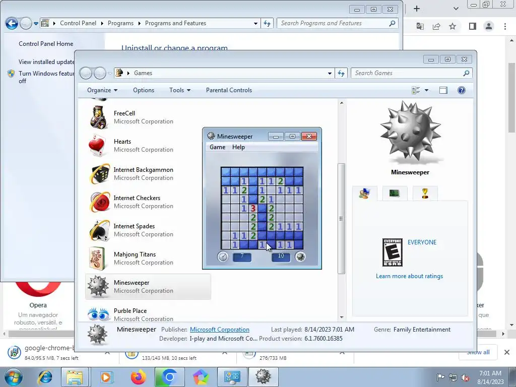
Task: Open Control Panel address history dropdown
Action: point(255,23)
